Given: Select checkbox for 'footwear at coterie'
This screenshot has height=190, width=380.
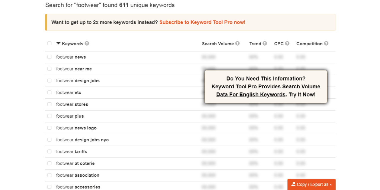Looking at the screenshot, I should point(49,163).
